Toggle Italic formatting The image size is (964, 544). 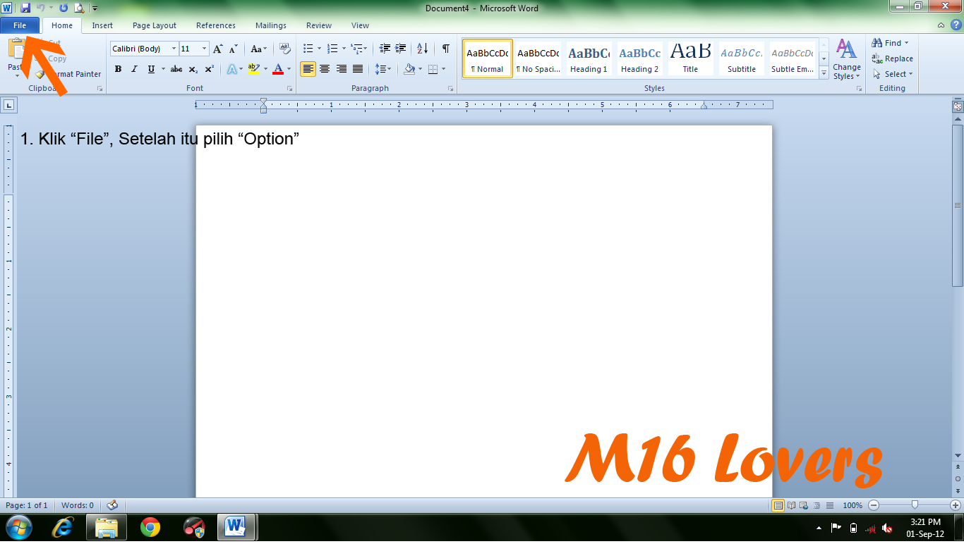tap(134, 69)
